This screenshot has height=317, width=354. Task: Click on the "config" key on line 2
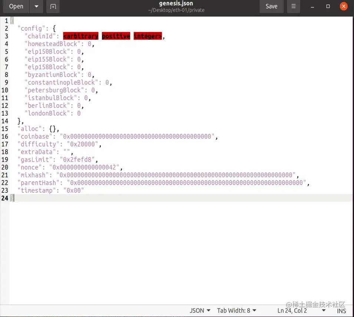click(32, 29)
